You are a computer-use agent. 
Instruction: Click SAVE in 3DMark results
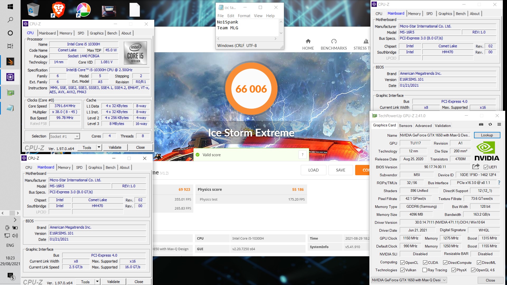tap(341, 170)
